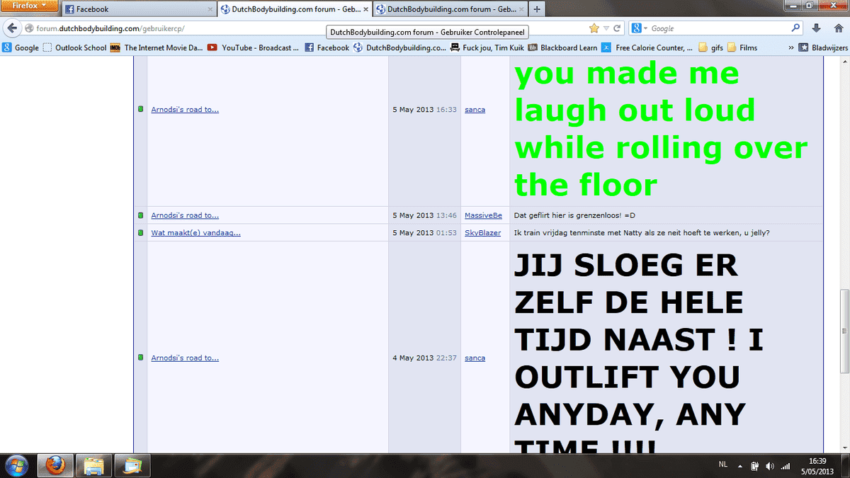This screenshot has height=478, width=850.
Task: Show hidden system tray icons
Action: [739, 465]
